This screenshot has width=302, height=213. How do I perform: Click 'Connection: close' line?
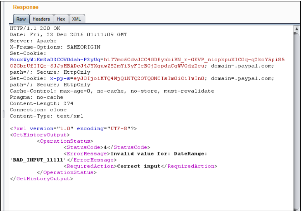click(38, 110)
